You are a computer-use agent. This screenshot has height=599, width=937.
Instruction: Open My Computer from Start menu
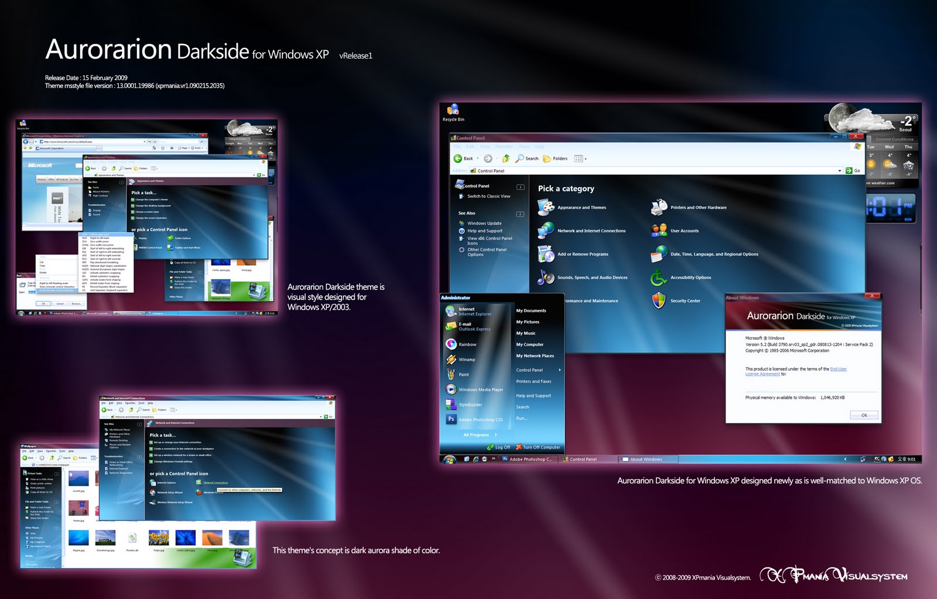530,345
